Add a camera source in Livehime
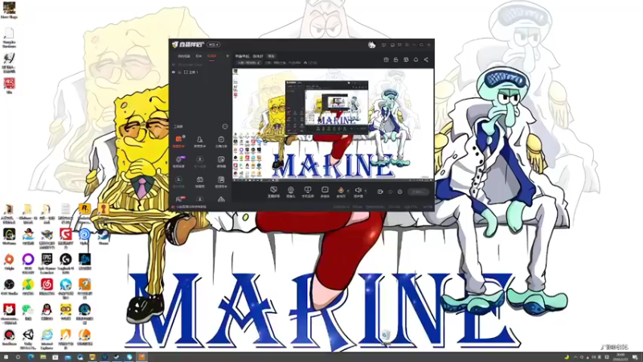 tap(290, 191)
